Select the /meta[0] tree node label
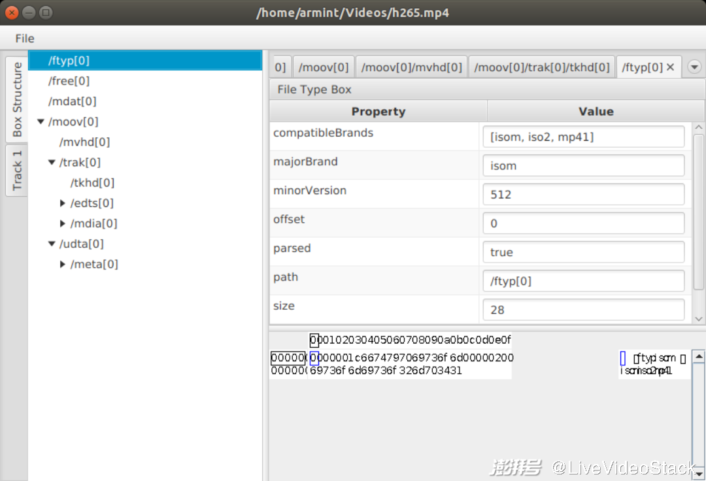706x481 pixels. coord(94,264)
